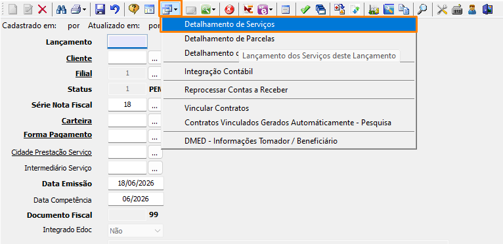Open the Cliente lookup ellipsis button
Viewport: 503px width, 244px height.
coord(154,58)
